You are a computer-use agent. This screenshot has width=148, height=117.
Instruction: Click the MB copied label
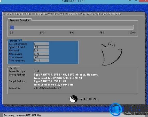point(14,50)
